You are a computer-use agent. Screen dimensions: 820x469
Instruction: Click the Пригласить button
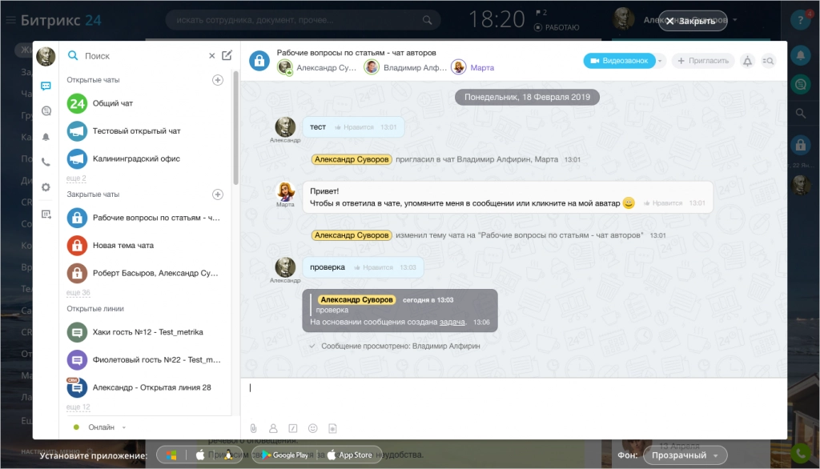tap(703, 61)
